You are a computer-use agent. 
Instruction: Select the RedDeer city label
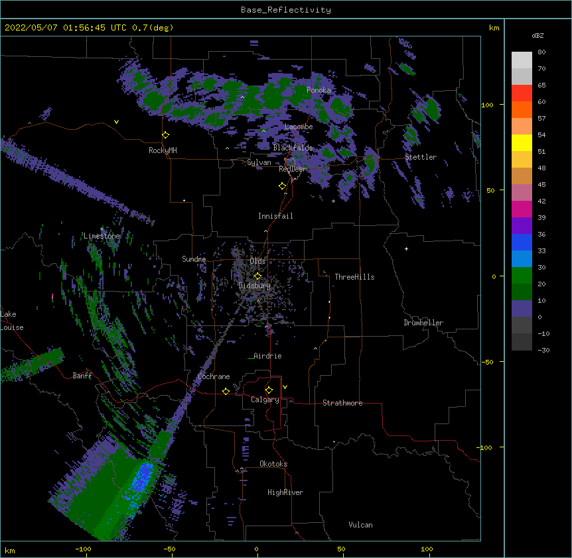point(292,169)
